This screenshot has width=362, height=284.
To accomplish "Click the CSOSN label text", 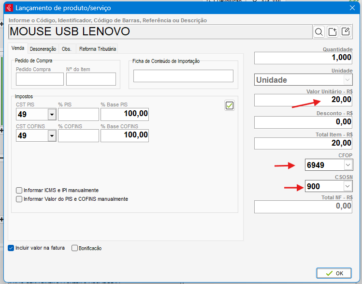I will click(344, 177).
